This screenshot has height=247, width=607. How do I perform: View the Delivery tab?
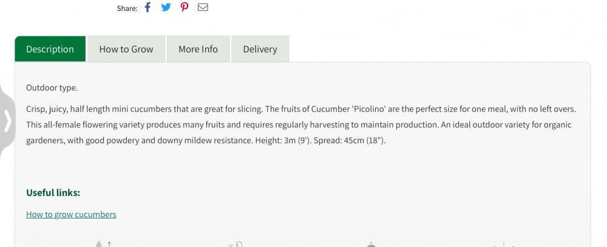click(260, 49)
